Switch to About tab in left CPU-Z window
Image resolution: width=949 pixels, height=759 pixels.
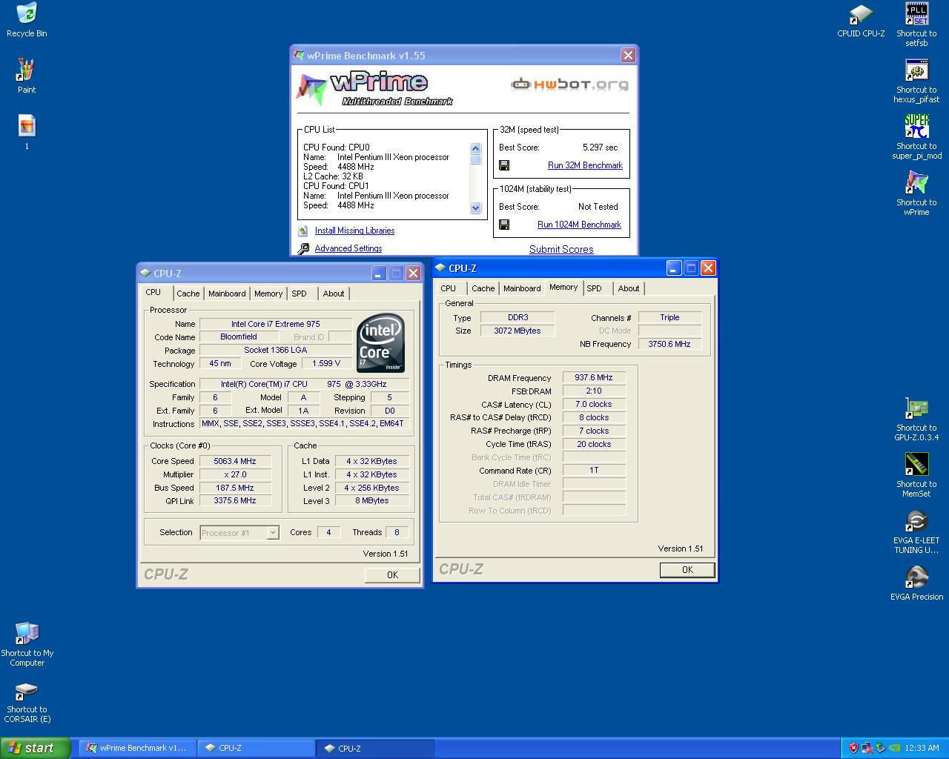(334, 294)
